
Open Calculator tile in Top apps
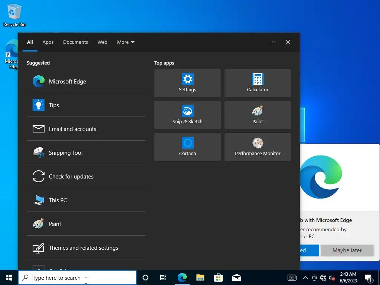258,83
